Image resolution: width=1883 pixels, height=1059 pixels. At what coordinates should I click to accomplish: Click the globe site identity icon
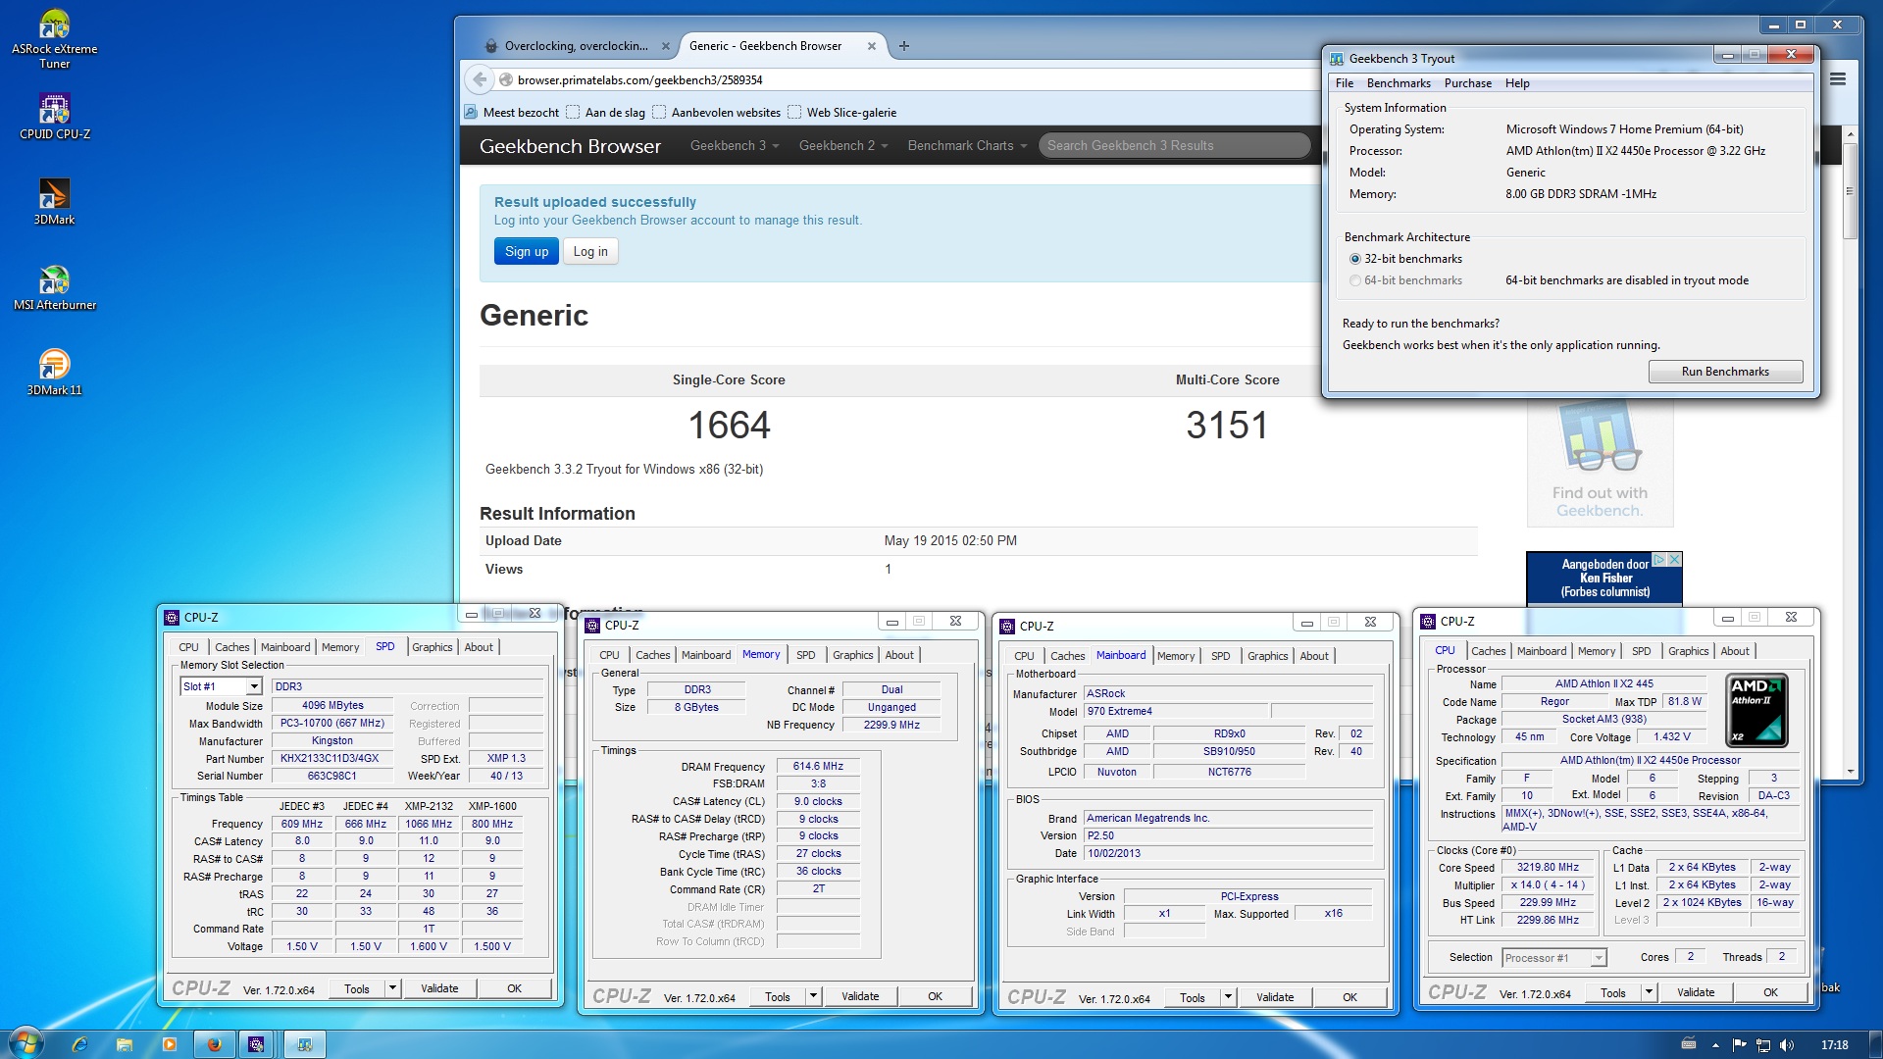click(506, 79)
